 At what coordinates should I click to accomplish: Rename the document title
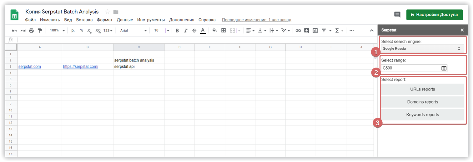pos(62,12)
